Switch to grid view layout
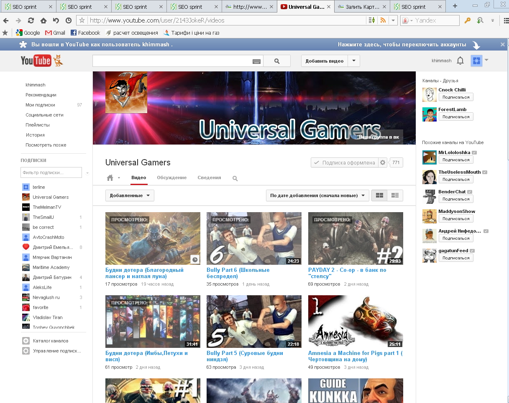509x403 pixels. (x=379, y=195)
